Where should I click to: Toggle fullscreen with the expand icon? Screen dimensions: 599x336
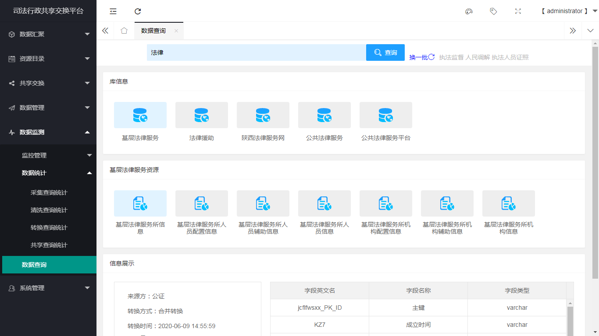click(x=518, y=11)
